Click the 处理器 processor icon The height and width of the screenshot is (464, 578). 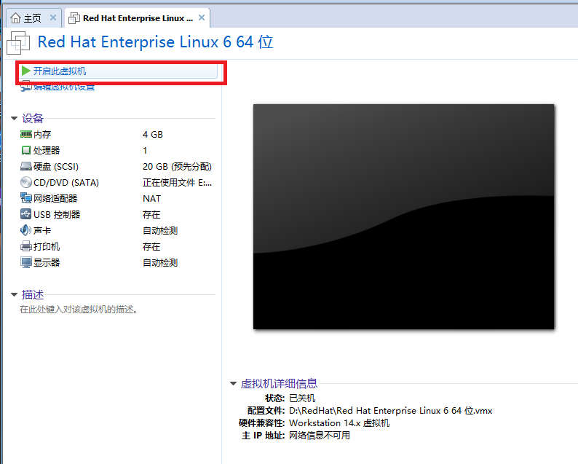click(x=25, y=150)
